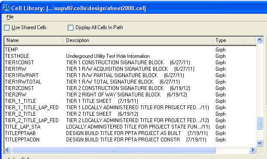This screenshot has width=267, height=159.
Task: Enable the Use Shared Cells checkbox
Action: [x=6, y=27]
